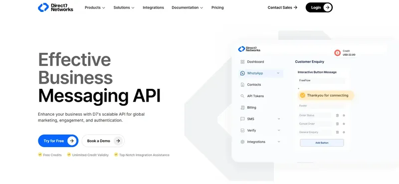Open the Documentation dropdown menu
The width and height of the screenshot is (399, 184).
click(x=188, y=7)
